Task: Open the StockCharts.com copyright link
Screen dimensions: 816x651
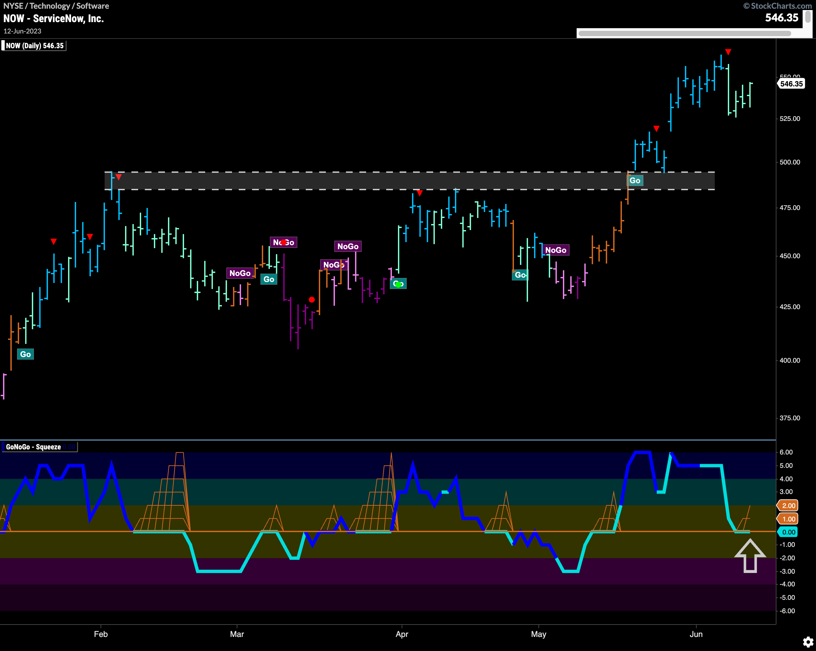Action: [x=777, y=6]
